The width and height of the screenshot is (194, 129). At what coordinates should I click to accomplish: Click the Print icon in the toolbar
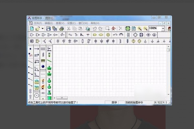(x=61, y=29)
